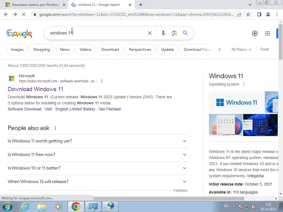Open more options beside Operating system

point(244,84)
